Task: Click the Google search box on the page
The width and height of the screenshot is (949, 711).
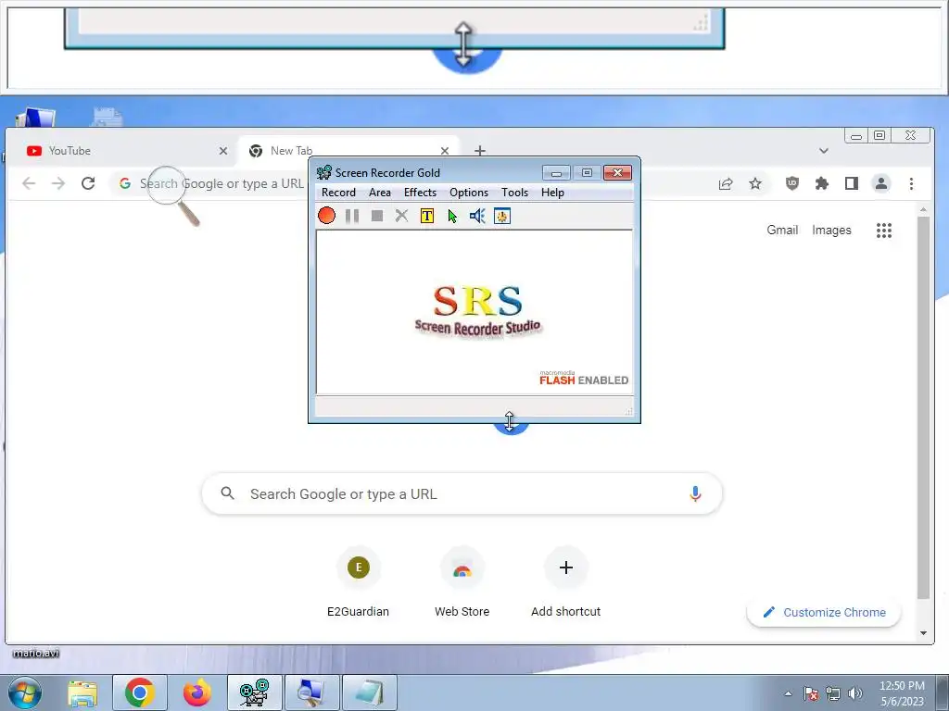Action: [462, 494]
